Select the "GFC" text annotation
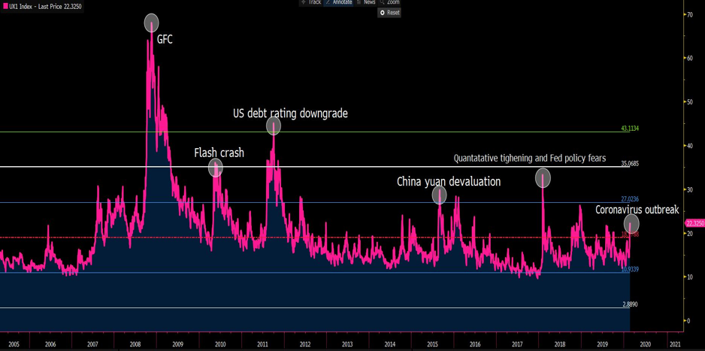 [x=165, y=39]
